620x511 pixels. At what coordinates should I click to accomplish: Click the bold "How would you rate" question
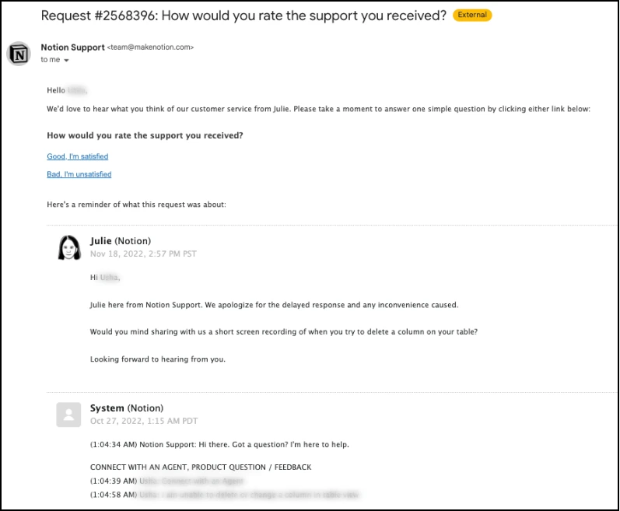tap(145, 135)
